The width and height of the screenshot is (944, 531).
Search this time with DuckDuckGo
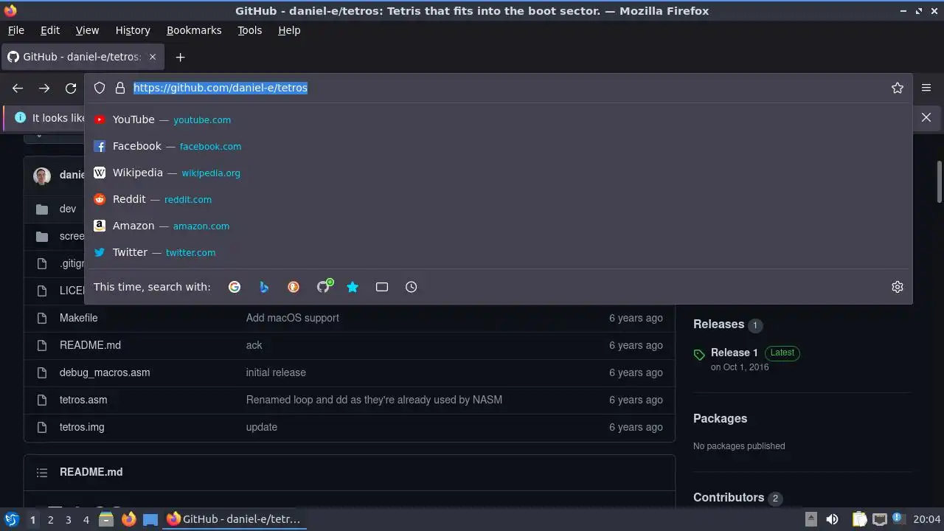pyautogui.click(x=294, y=287)
